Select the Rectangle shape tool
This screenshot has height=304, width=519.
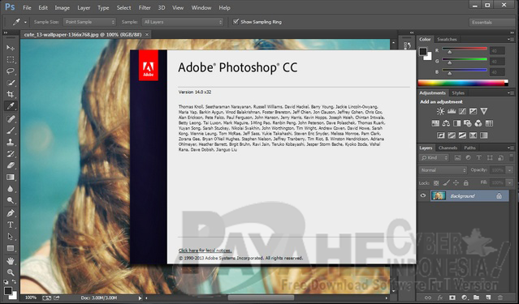click(11, 248)
